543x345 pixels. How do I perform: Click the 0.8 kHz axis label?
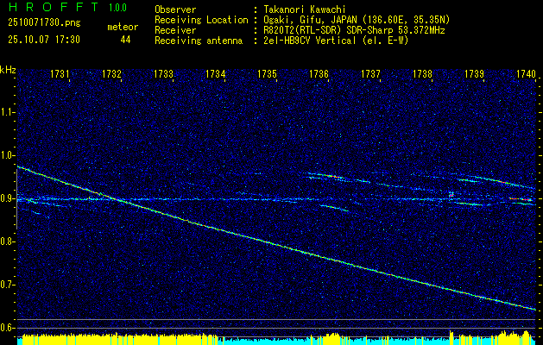click(7, 241)
